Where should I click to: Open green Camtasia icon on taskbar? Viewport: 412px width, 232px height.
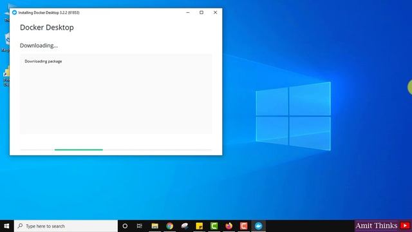click(x=214, y=226)
